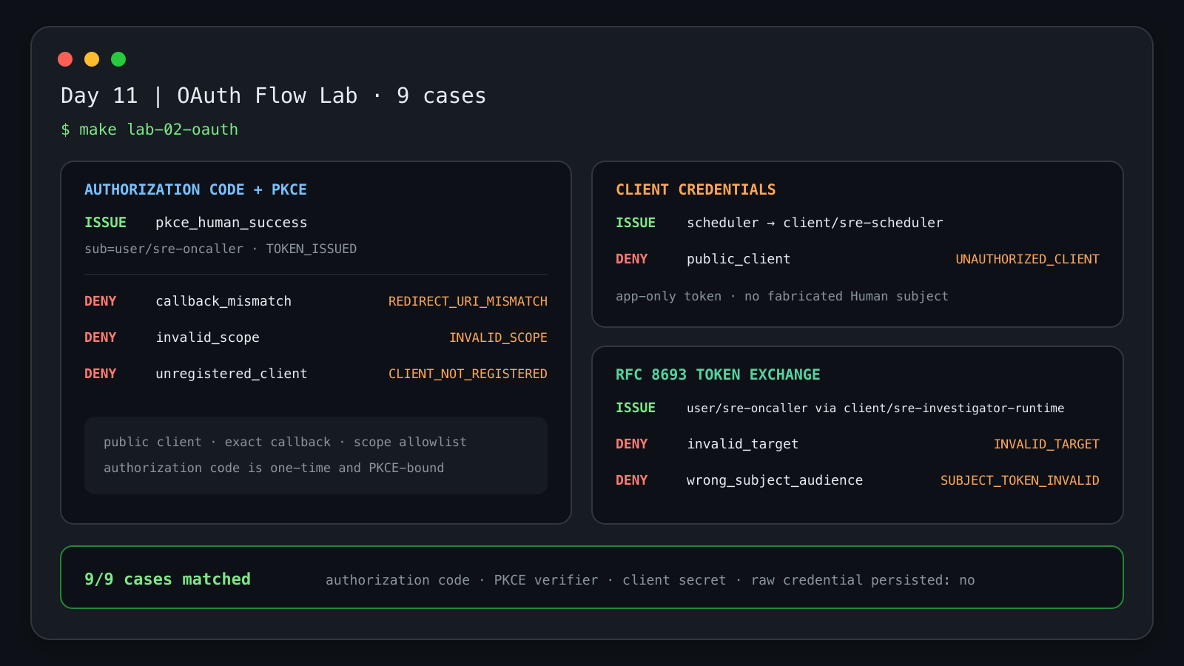The height and width of the screenshot is (666, 1184).
Task: Click the DENY label beside invalid_target
Action: (632, 444)
